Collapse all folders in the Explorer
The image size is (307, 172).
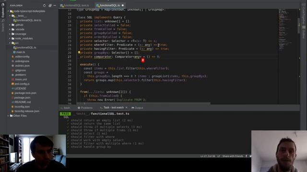(50, 5)
